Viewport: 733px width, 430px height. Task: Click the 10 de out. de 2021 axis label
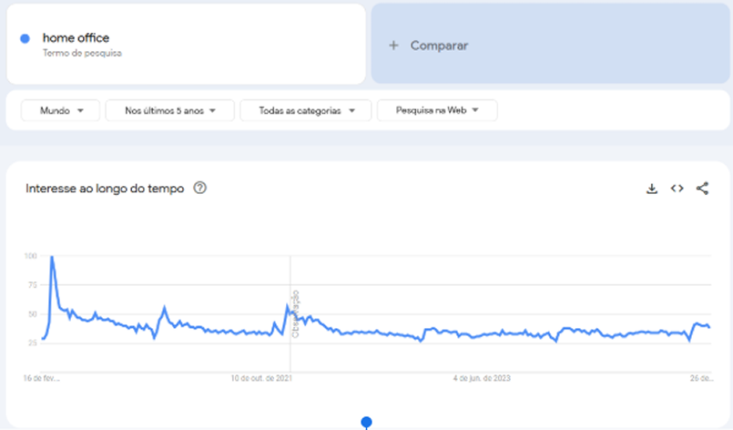[262, 377]
